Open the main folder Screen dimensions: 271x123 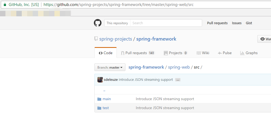point(107,99)
